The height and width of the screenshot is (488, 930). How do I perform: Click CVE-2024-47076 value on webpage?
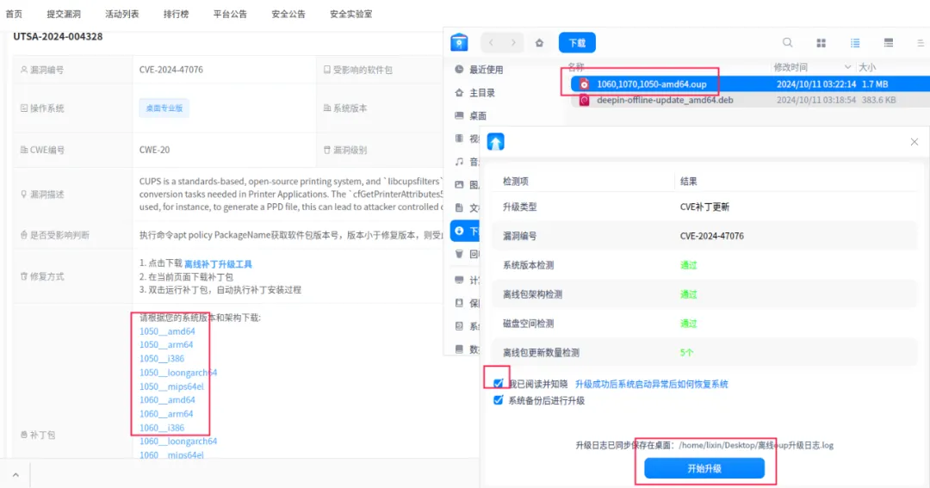170,70
